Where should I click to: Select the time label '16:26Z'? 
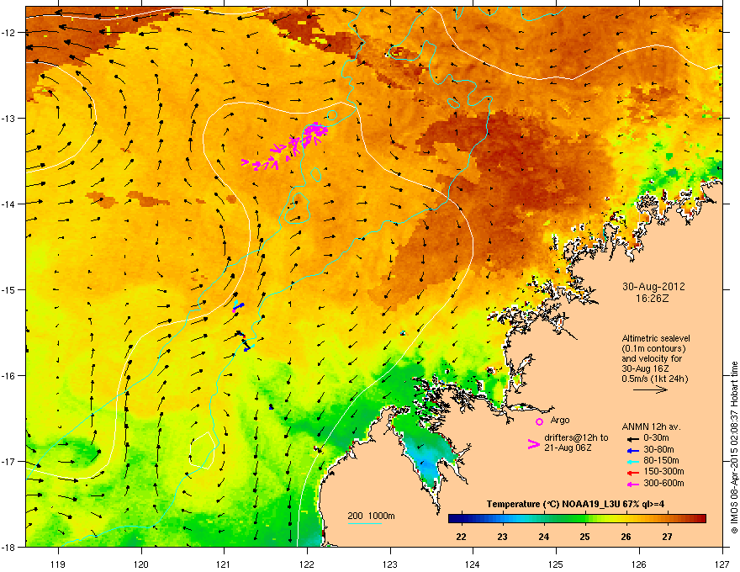tap(652, 299)
